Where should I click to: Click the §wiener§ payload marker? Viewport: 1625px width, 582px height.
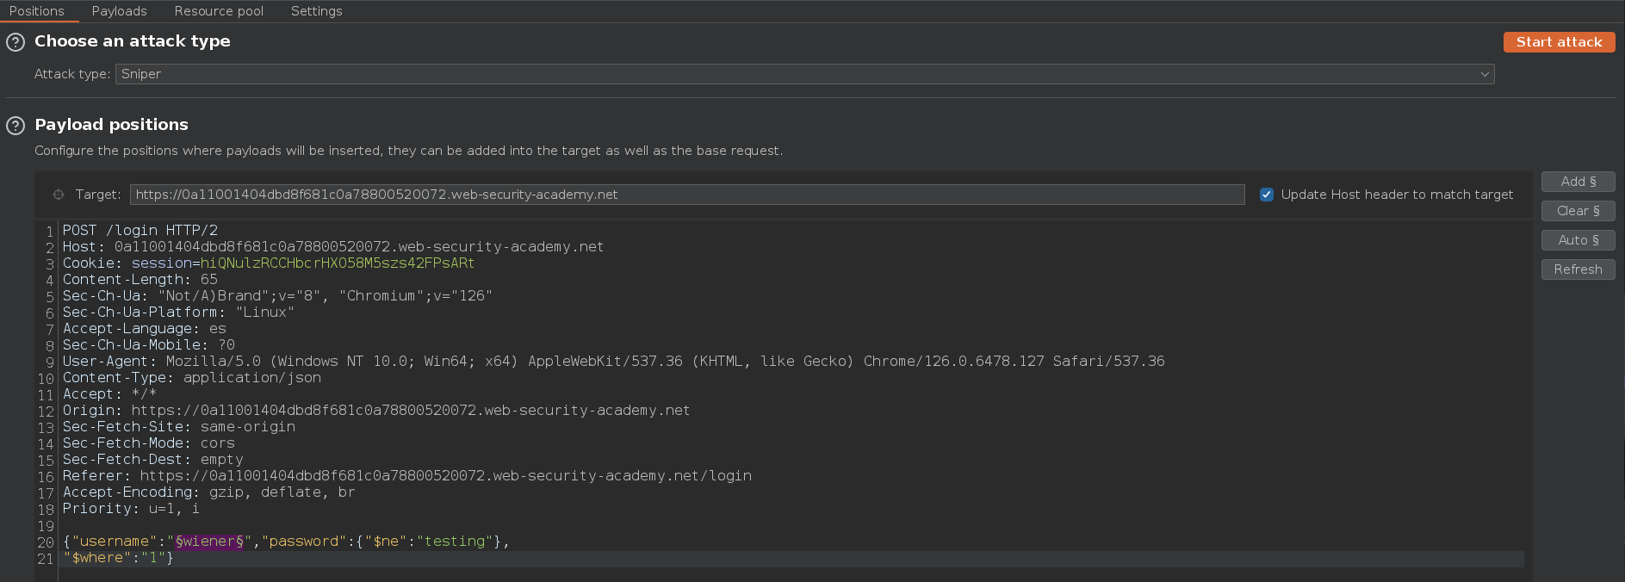coord(209,542)
